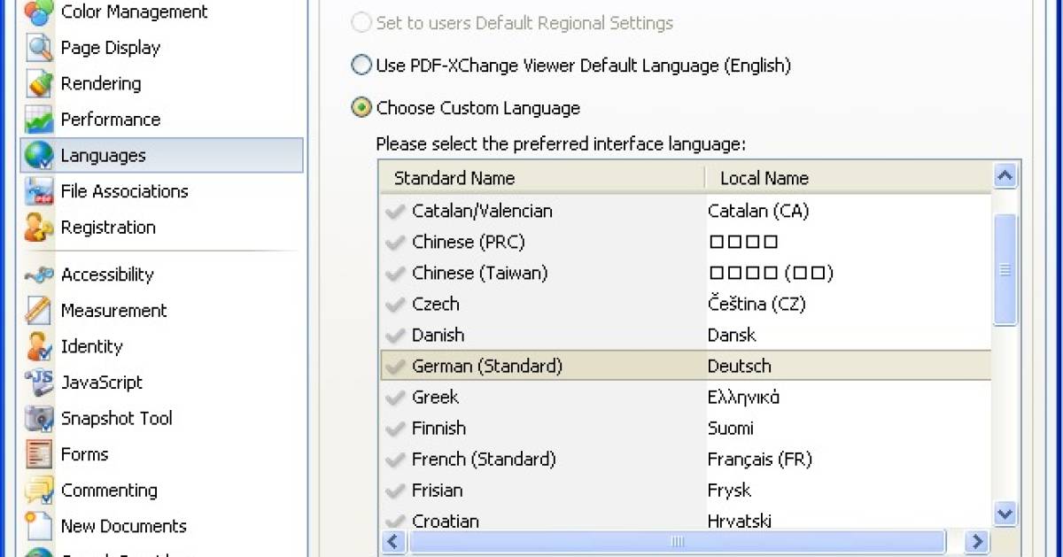The image size is (1063, 557).
Task: Click the vertical scrollbar thumb
Action: pos(1005,270)
